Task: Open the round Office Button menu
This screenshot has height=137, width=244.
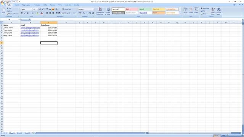Action: (x=3, y=3)
